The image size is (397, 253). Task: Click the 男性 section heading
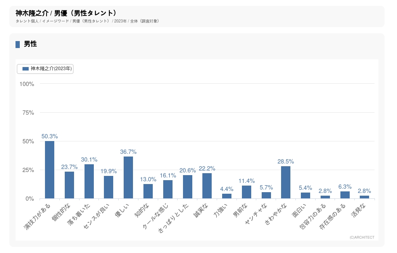[x=30, y=44]
